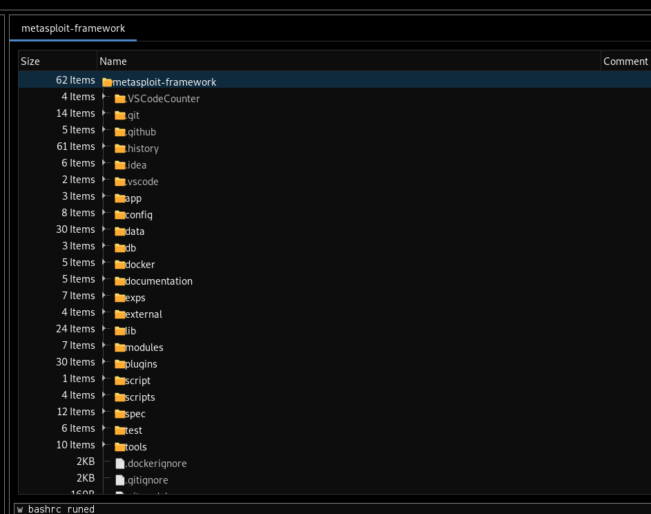Click the 'w bashrc runed' terminal line
Screen dimensions: 651x514
pos(56,509)
